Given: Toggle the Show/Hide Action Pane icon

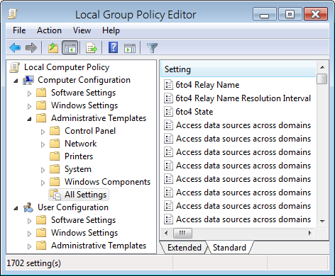Looking at the screenshot, I should tap(130, 48).
